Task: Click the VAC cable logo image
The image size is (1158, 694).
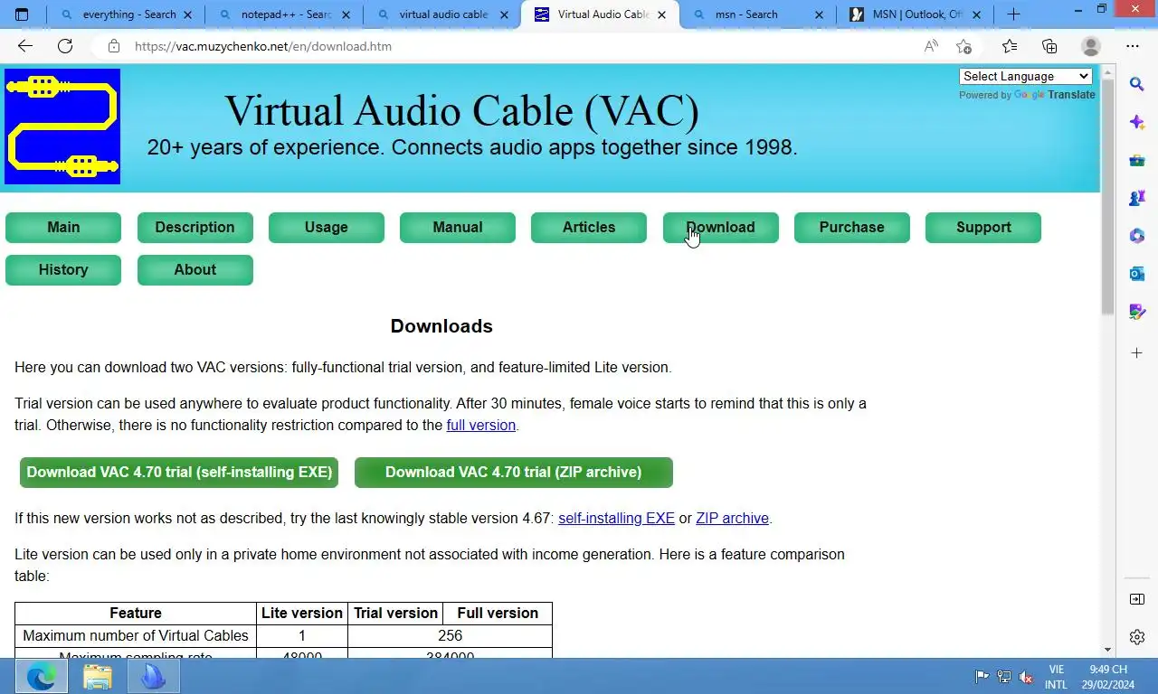Action: [62, 127]
